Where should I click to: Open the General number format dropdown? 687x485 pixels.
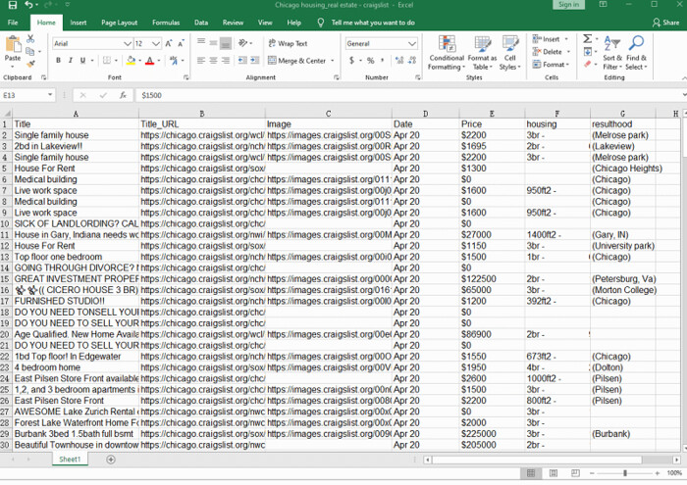(411, 43)
